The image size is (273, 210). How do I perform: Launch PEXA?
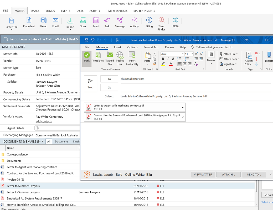pyautogui.click(x=176, y=23)
